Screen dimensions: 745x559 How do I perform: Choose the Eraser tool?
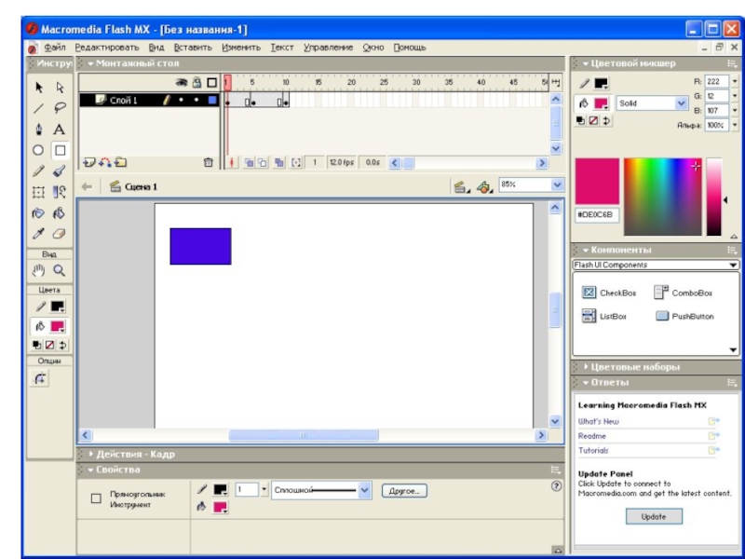point(59,232)
